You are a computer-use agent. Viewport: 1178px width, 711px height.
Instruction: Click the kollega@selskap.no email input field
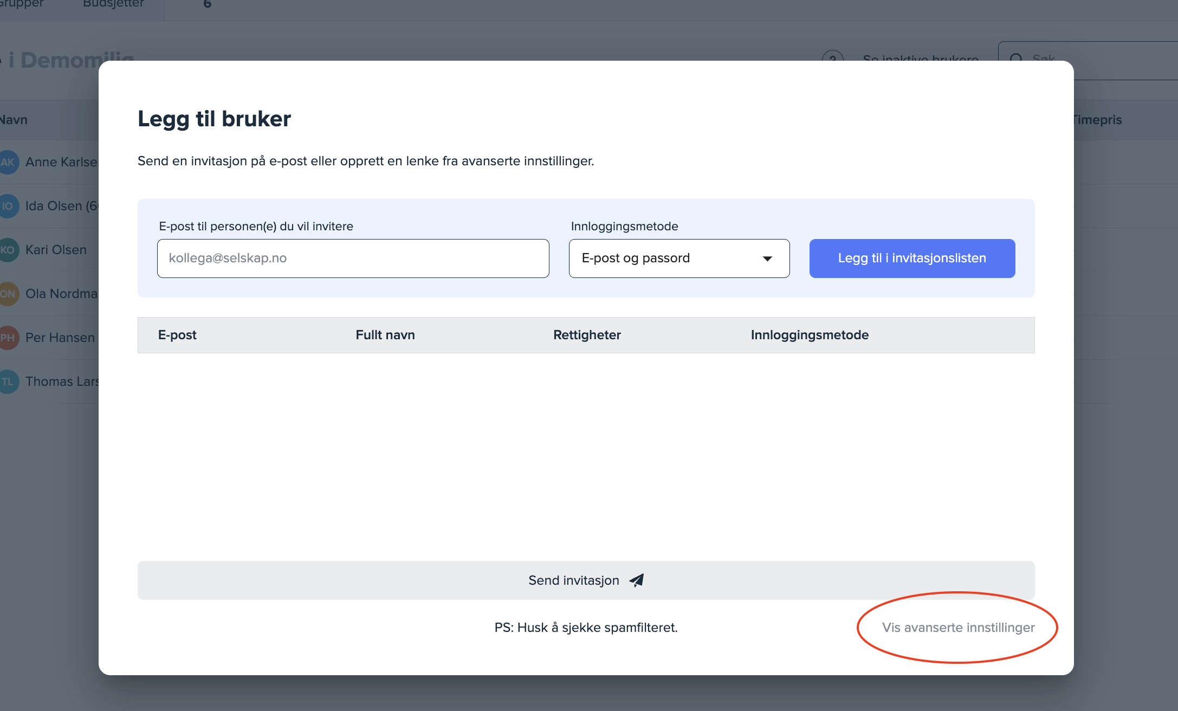tap(353, 258)
